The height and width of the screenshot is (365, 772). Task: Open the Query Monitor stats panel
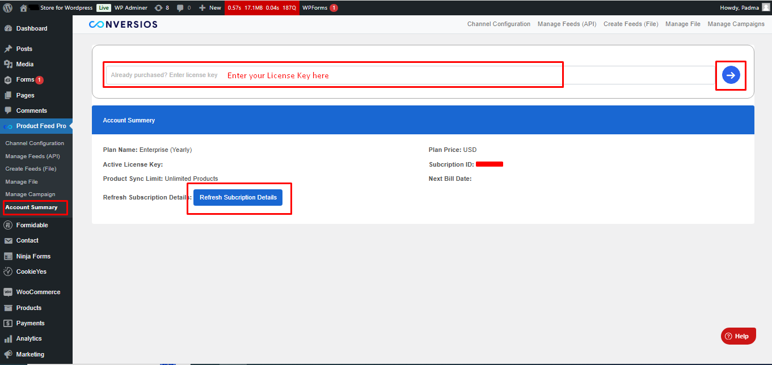pyautogui.click(x=261, y=8)
